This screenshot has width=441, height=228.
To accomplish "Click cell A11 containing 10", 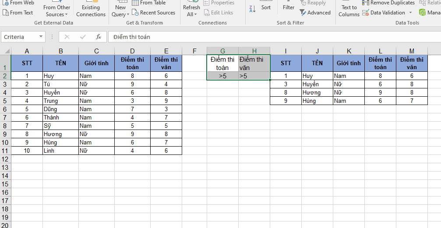I will (x=27, y=151).
